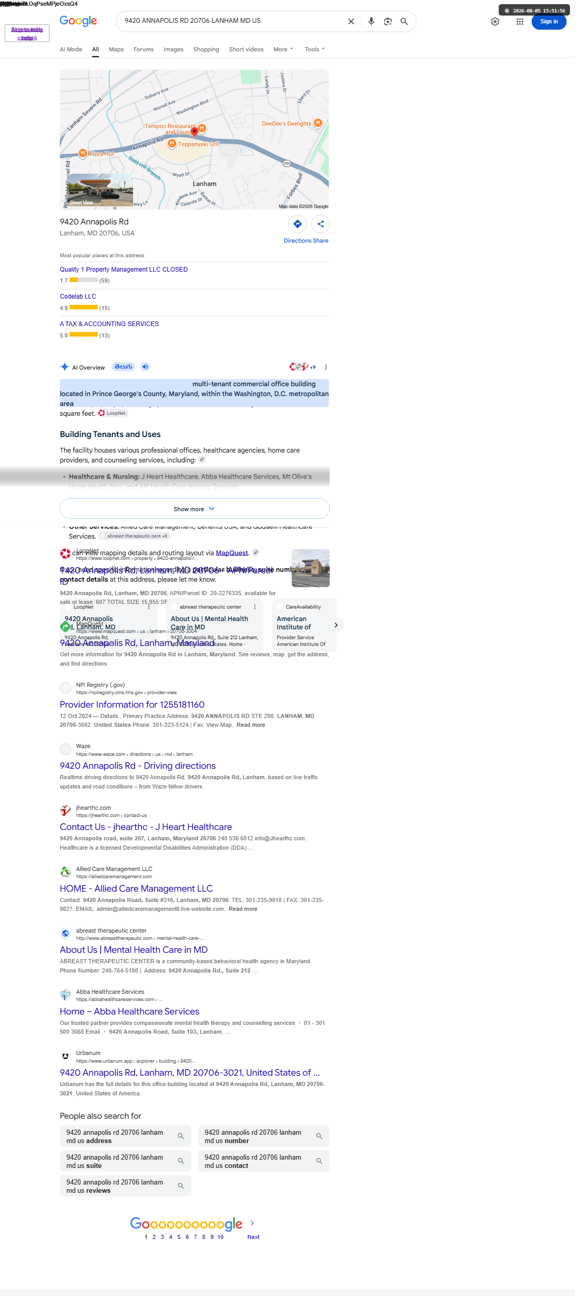The image size is (582, 1296).
Task: Open search by image camera icon
Action: point(388,21)
